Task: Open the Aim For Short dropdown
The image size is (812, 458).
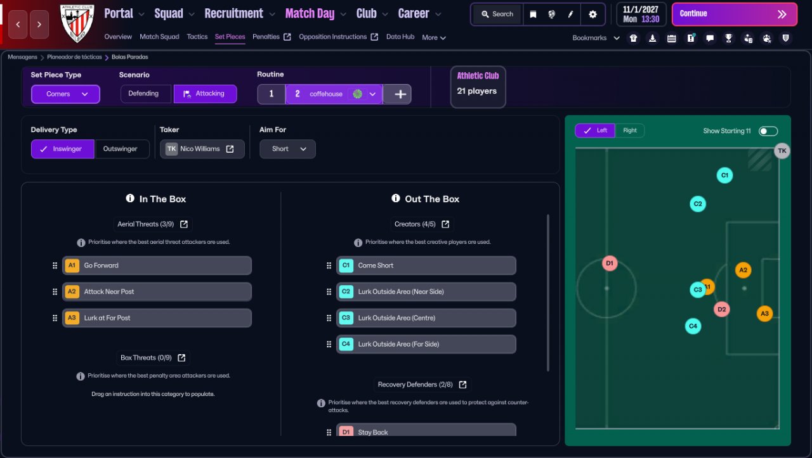Action: pos(287,149)
